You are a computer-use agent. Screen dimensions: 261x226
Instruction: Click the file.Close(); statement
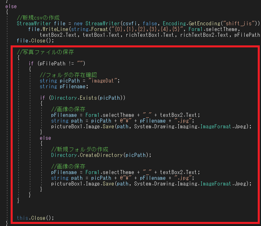pyautogui.click(x=35, y=41)
